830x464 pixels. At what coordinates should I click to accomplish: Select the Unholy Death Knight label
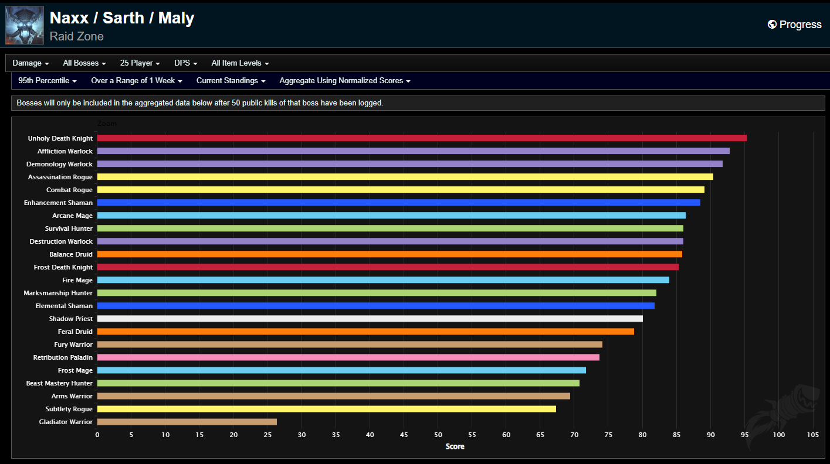click(x=60, y=138)
